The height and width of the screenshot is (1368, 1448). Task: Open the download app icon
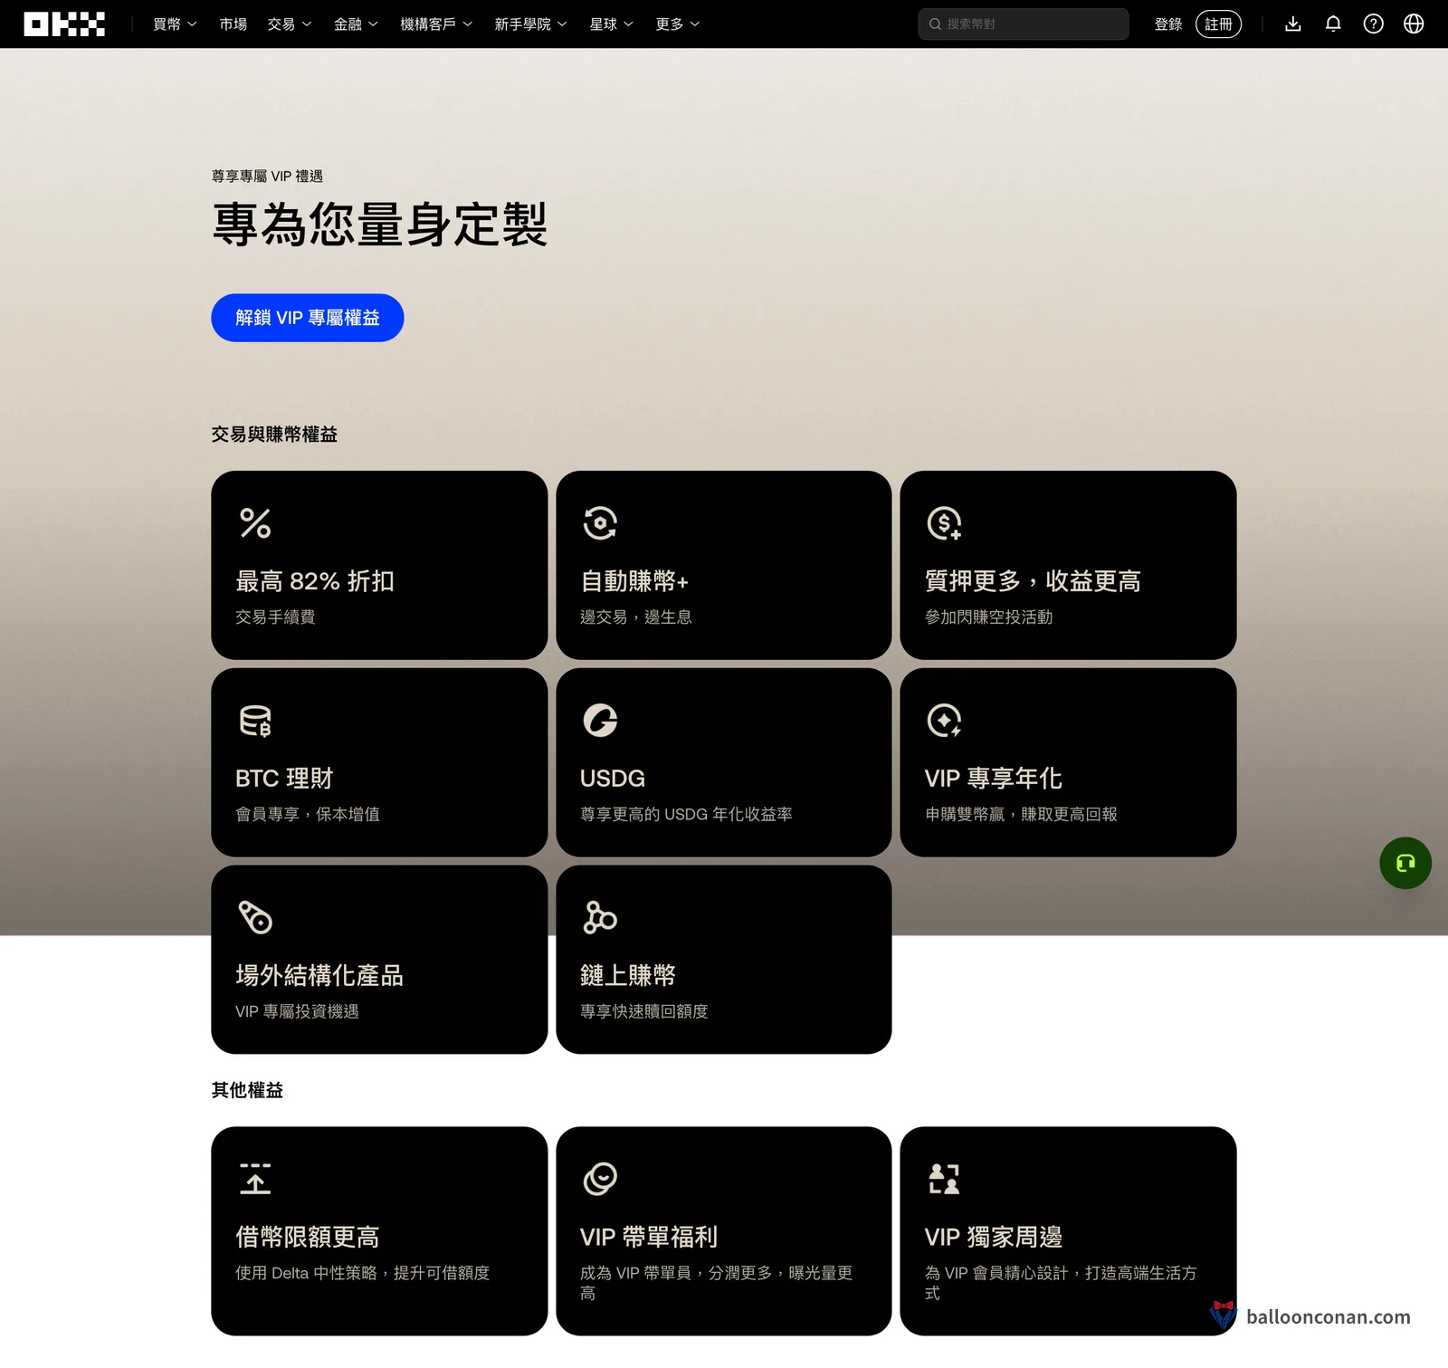coord(1293,24)
